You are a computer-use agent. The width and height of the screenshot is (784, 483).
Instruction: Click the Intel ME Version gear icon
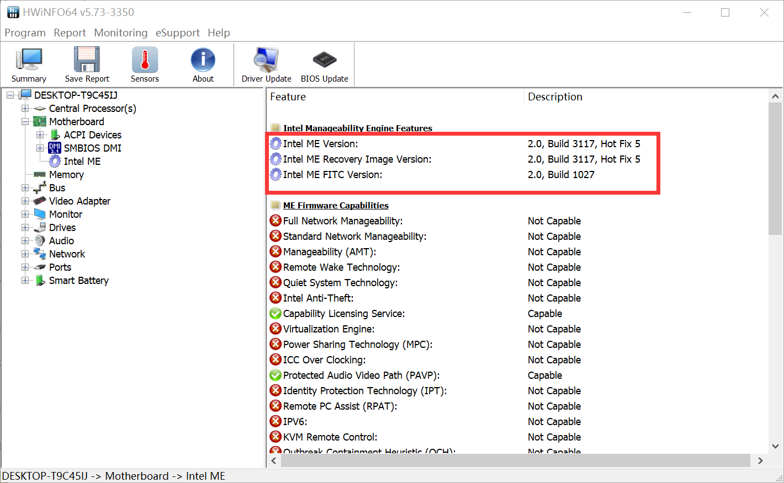coord(276,144)
